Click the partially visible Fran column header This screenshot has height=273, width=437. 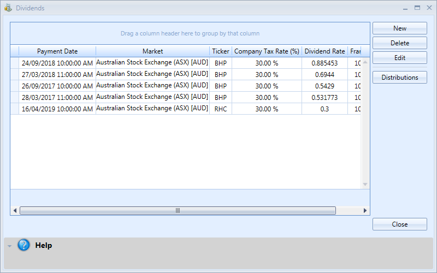click(x=355, y=51)
